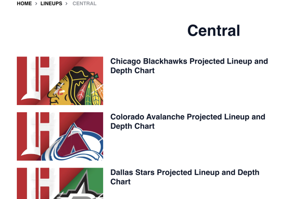This screenshot has height=199, width=289.
Task: Open the LINEUPS breadcrumb link
Action: (51, 4)
